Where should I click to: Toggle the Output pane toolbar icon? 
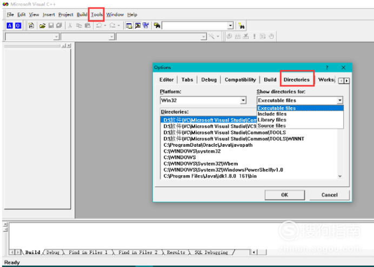[138, 25]
